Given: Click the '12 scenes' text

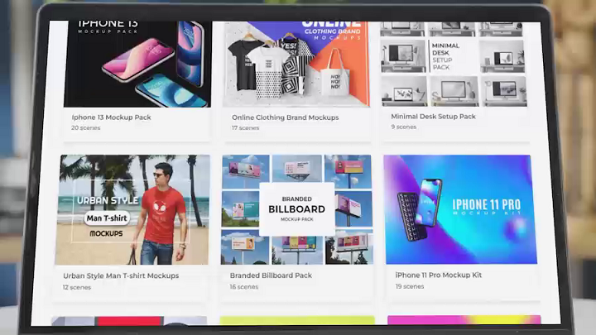Looking at the screenshot, I should pos(77,288).
